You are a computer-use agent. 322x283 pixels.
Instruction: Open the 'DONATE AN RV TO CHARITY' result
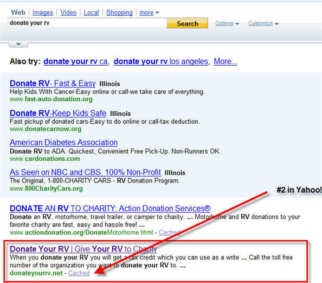(x=110, y=209)
